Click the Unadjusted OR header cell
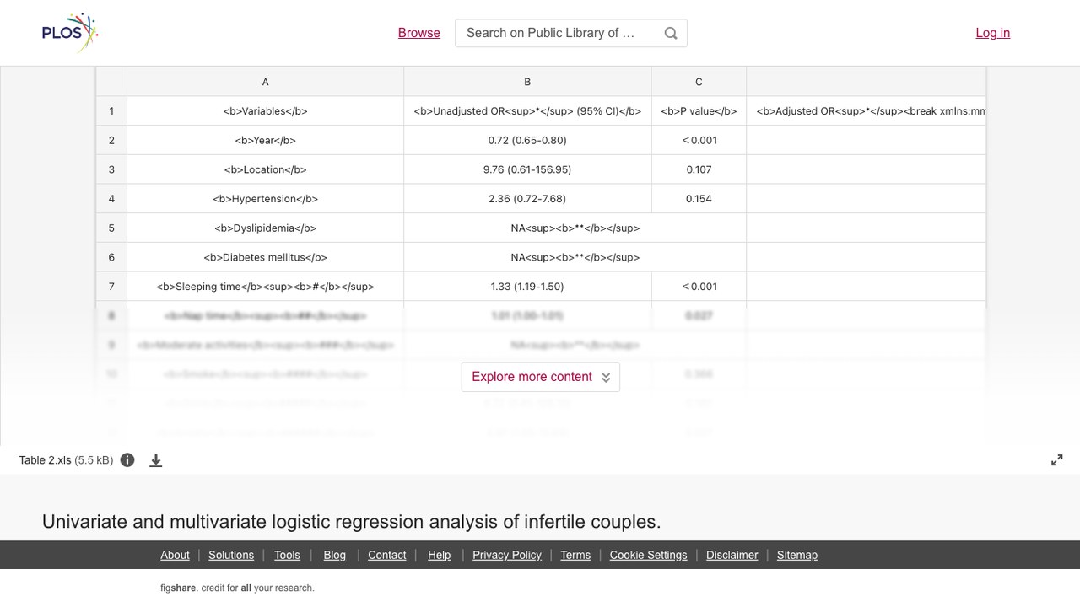Screen dimensions: 1080x607 click(527, 111)
